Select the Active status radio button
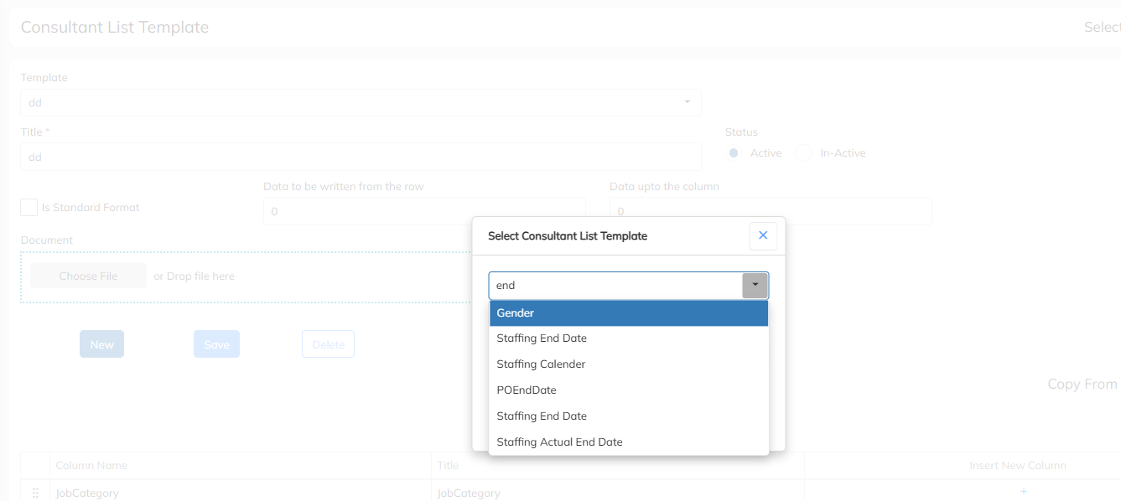 point(734,153)
